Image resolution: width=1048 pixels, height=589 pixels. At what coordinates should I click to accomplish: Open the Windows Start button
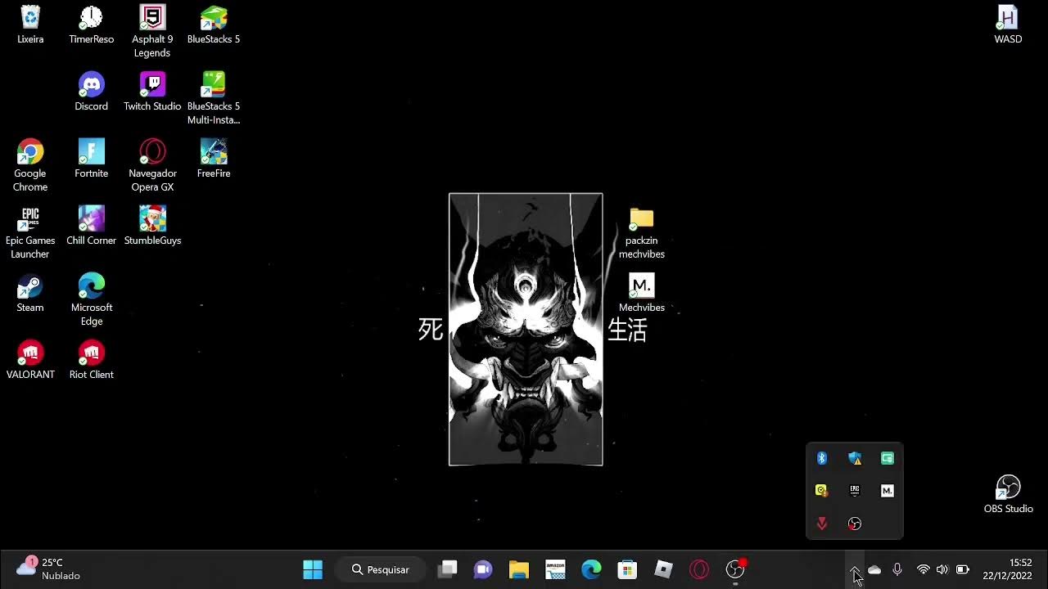click(313, 569)
